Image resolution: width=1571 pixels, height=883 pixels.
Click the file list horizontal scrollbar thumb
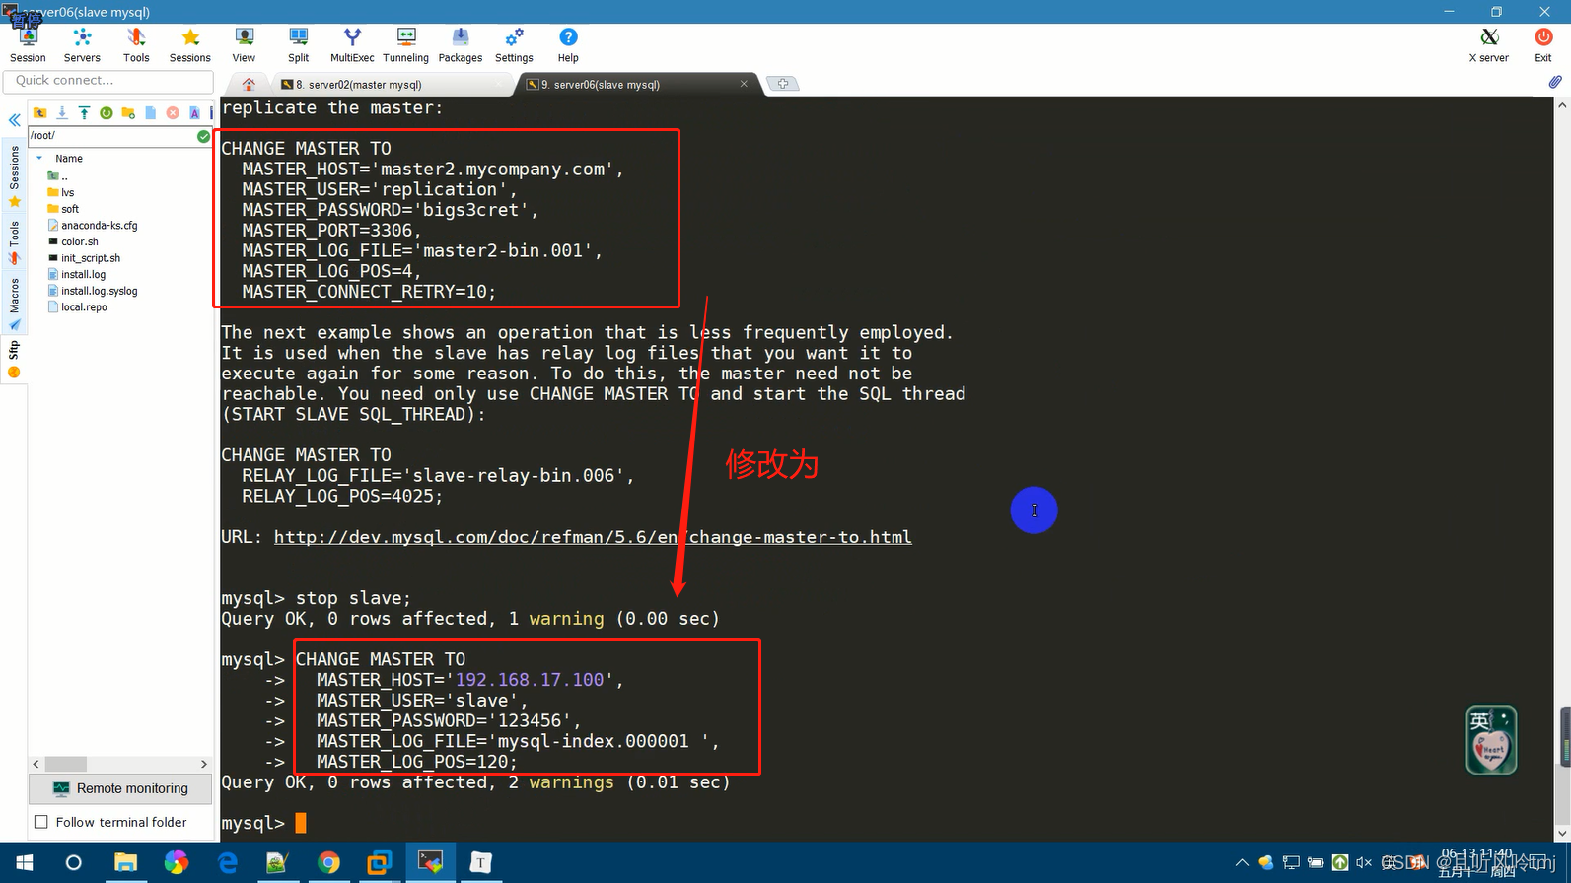tap(66, 764)
